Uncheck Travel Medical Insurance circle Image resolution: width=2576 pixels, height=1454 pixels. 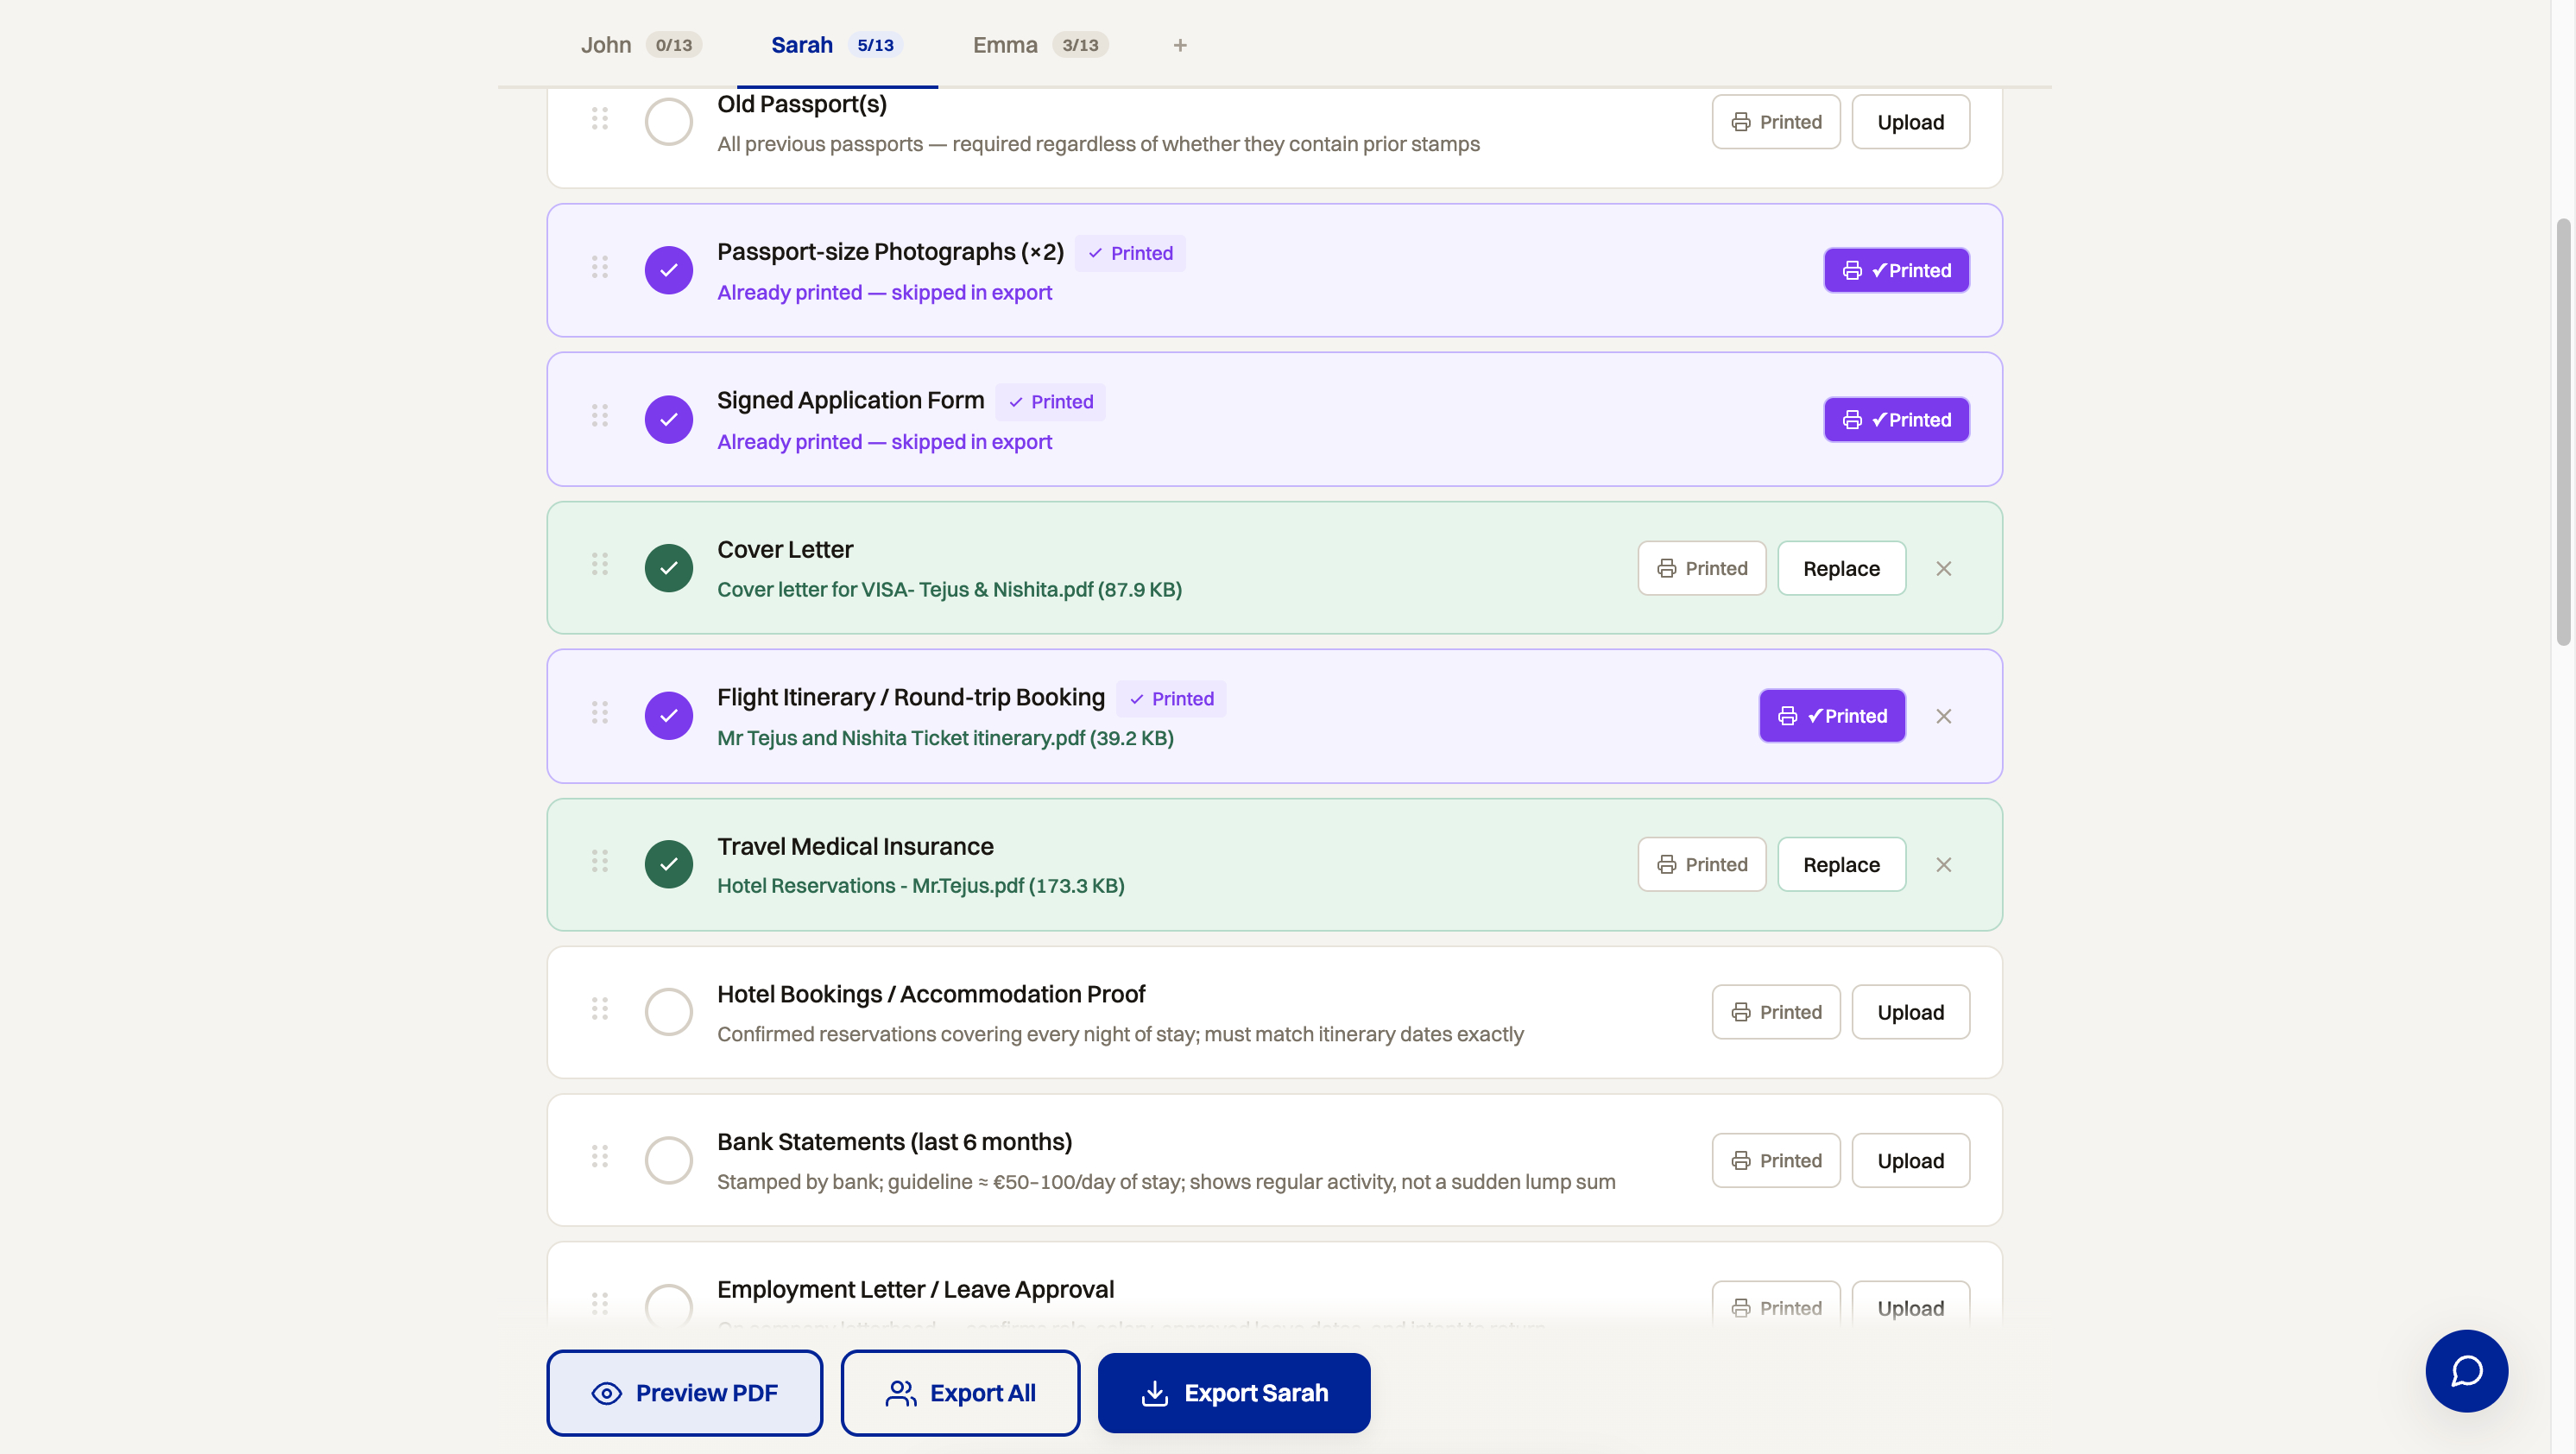(x=669, y=864)
